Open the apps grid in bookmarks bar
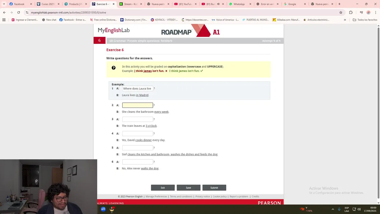 pyautogui.click(x=4, y=20)
